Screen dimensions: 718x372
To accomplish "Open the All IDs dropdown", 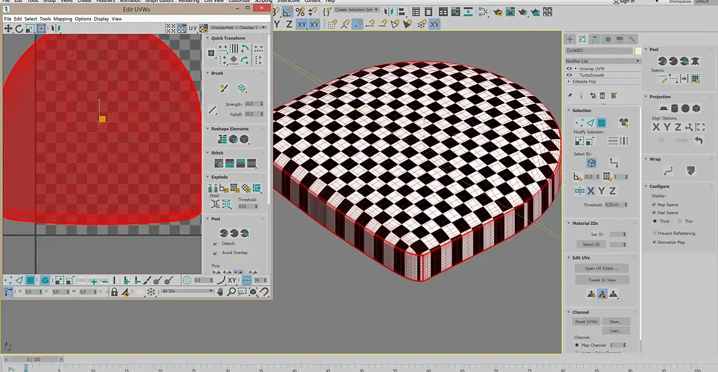I will pos(184,292).
